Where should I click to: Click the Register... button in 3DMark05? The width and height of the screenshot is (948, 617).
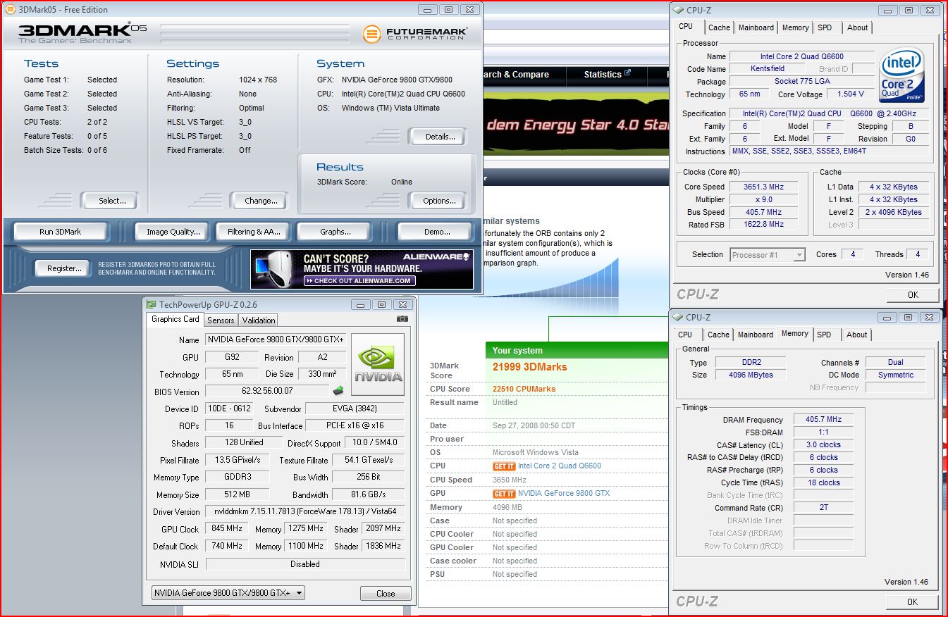[x=64, y=268]
